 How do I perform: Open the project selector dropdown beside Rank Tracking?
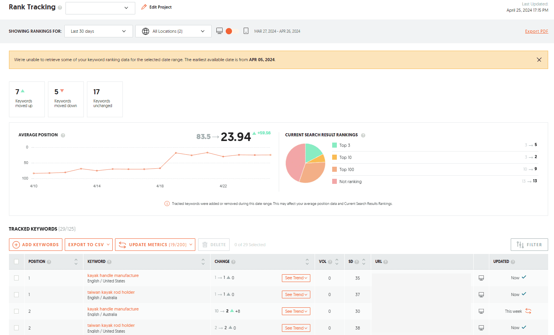click(100, 8)
